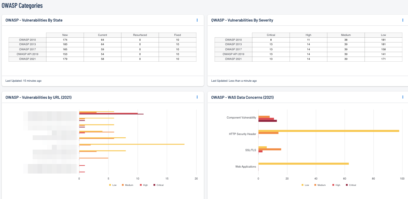Click the Medium bar for SSL/TLS
This screenshot has width=408, height=199.
(x=270, y=149)
